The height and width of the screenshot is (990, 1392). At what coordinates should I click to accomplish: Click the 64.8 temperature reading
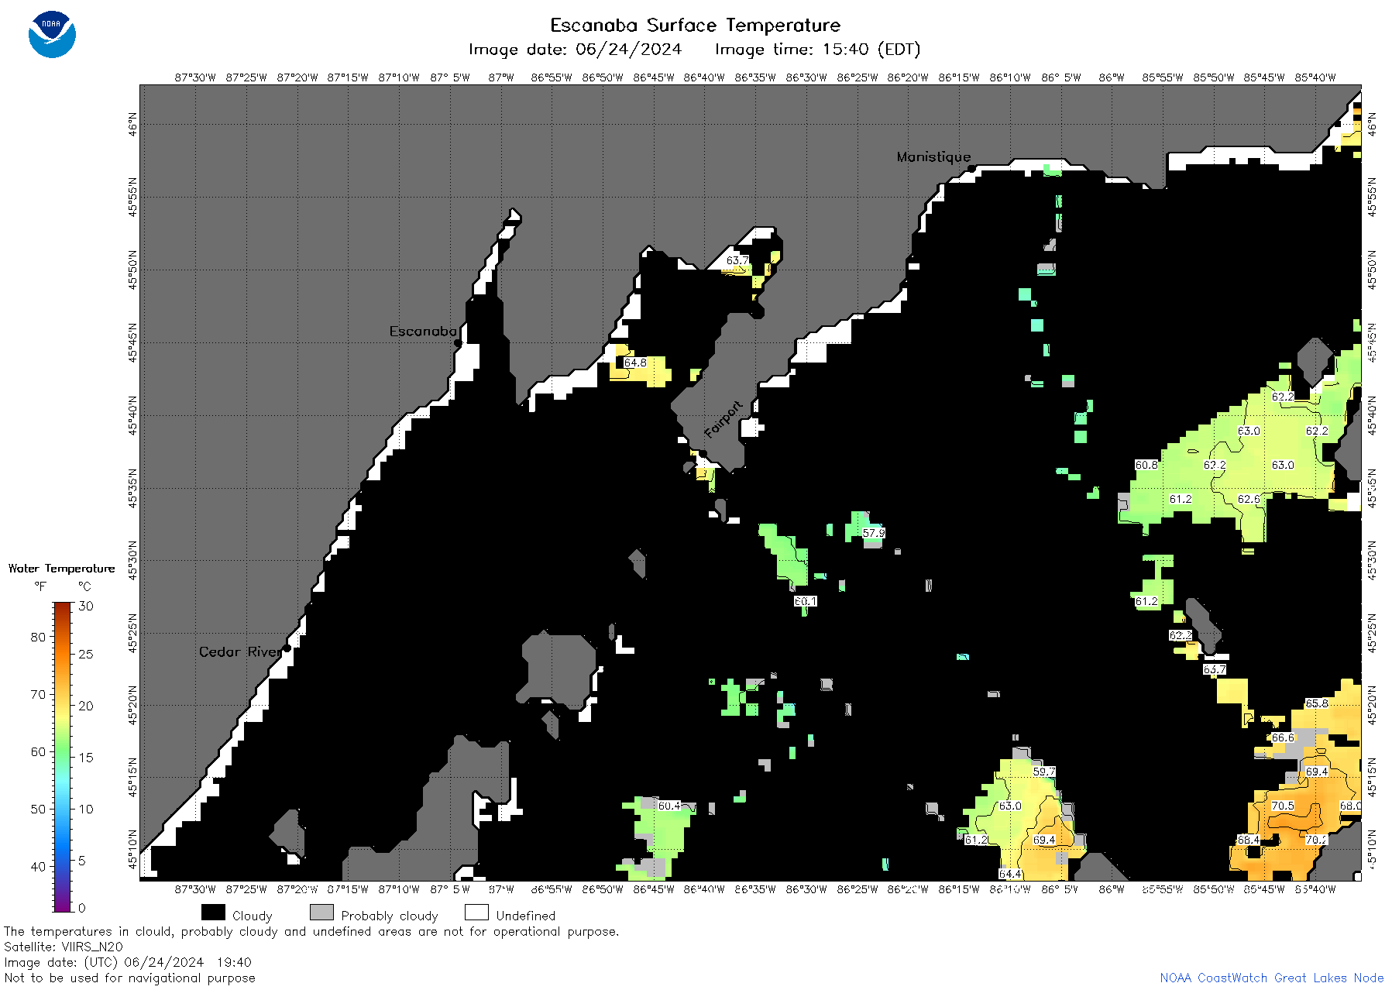635,363
